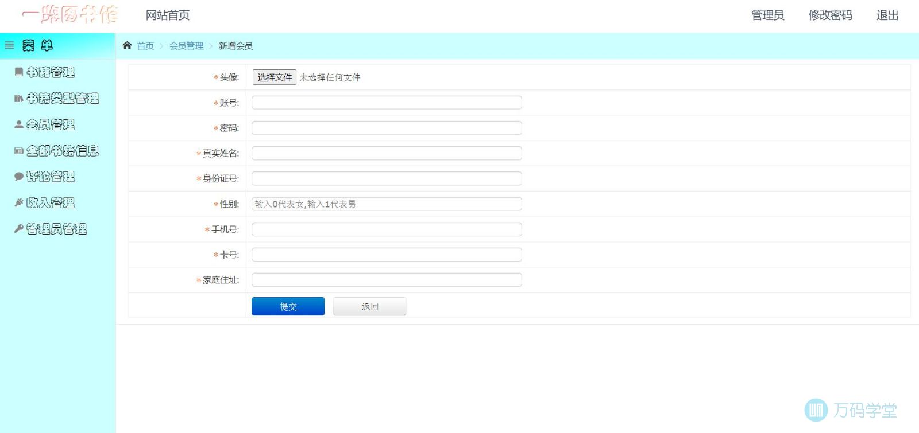Viewport: 919px width, 433px height.
Task: Click the icon beside 收入管理
Action: pos(19,202)
